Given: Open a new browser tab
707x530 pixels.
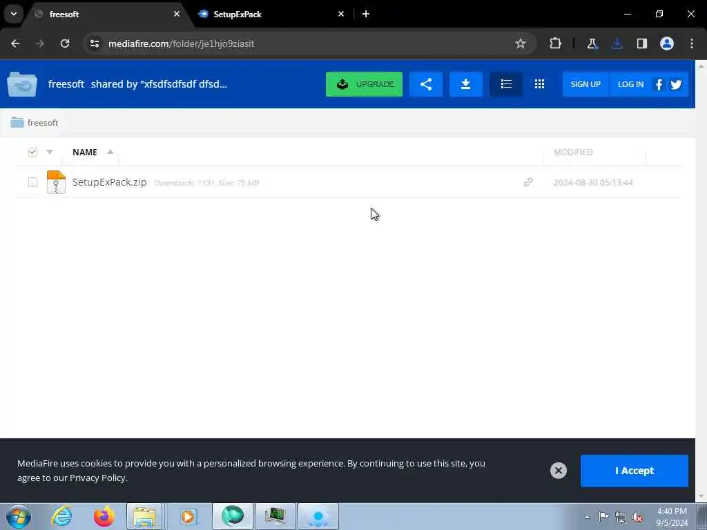Looking at the screenshot, I should [x=366, y=14].
